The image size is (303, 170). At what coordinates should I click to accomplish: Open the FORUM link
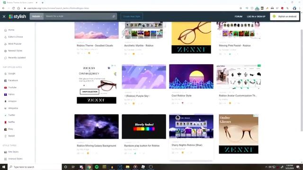239,17
